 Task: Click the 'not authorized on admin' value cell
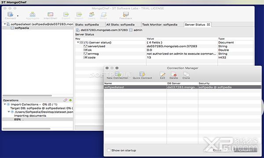click(182, 54)
